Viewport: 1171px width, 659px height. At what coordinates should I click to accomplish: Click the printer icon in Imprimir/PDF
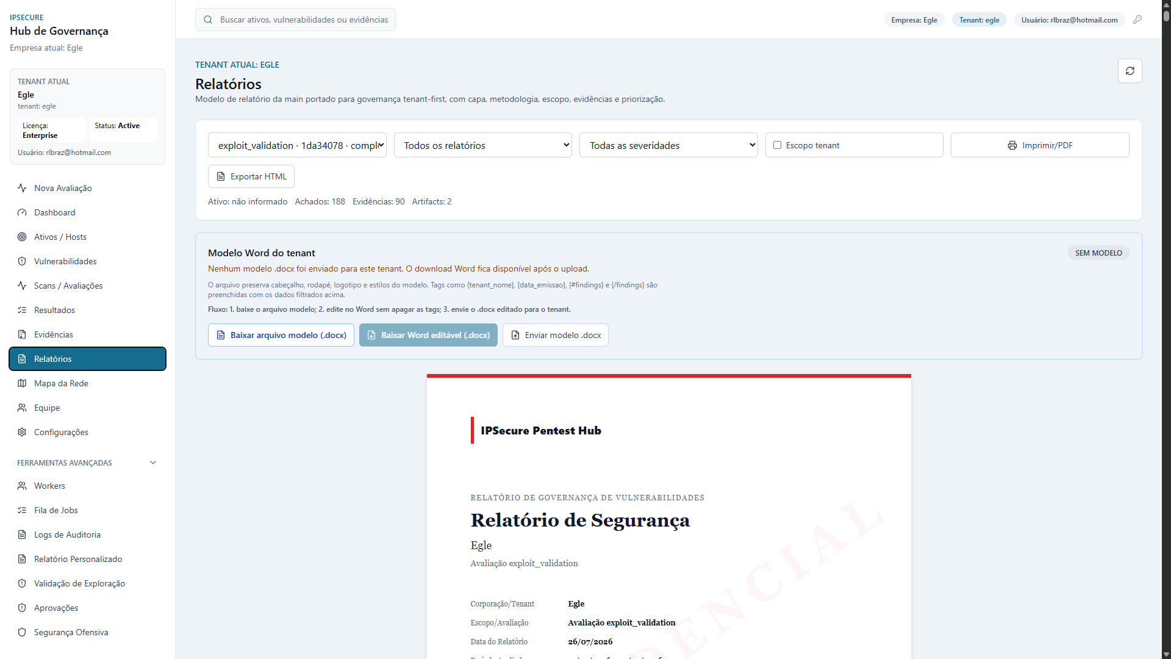[1012, 145]
